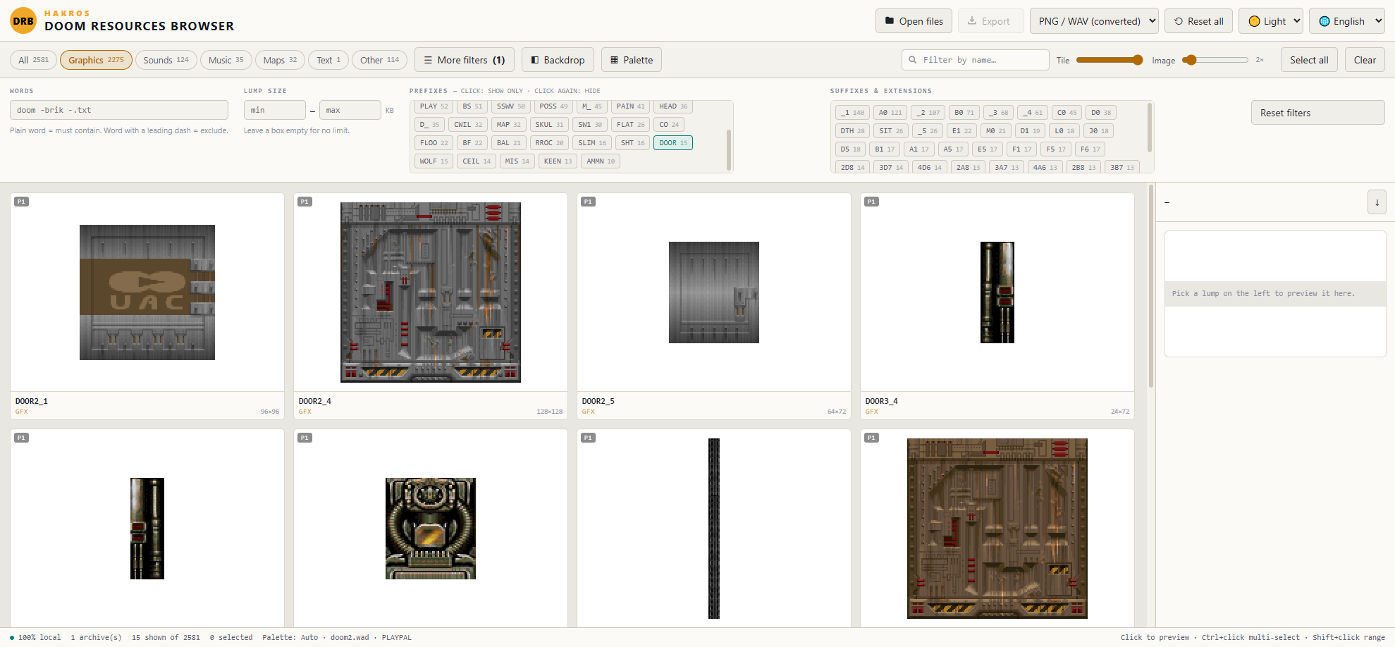Preview the DOOR3_4 thumbnail
Viewport: 1395px width, 647px height.
tap(997, 292)
